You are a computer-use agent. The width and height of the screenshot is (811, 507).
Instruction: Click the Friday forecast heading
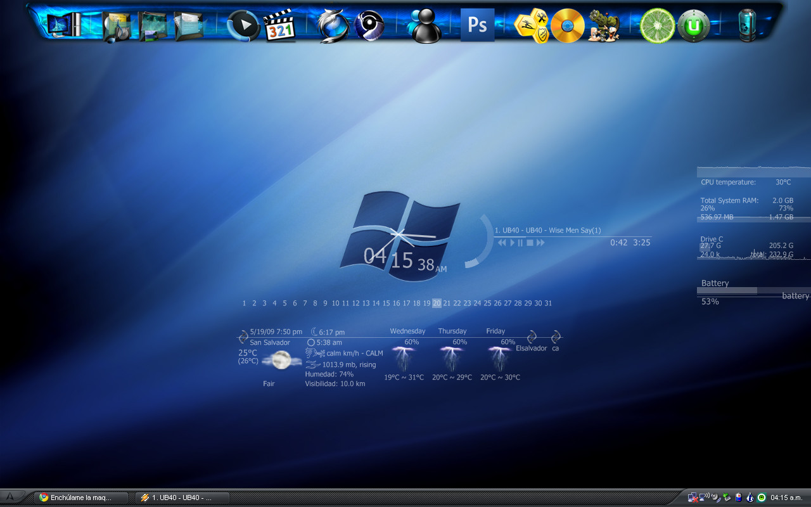pyautogui.click(x=495, y=331)
